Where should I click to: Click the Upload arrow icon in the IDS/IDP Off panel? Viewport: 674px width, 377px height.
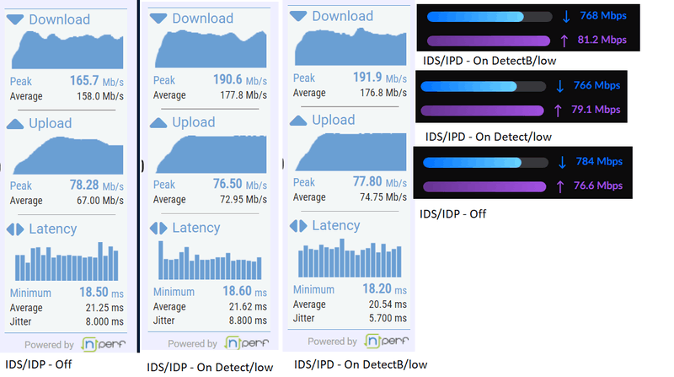[15, 124]
